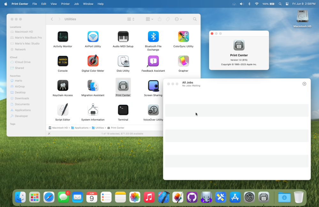Open the Job menu

76,4
